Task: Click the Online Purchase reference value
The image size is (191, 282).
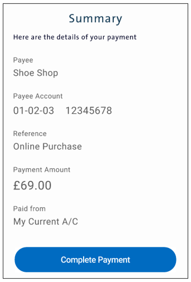Action: pos(48,146)
